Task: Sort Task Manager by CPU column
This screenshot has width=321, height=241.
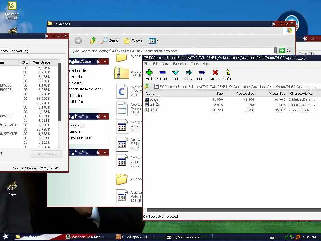Action: (x=25, y=62)
